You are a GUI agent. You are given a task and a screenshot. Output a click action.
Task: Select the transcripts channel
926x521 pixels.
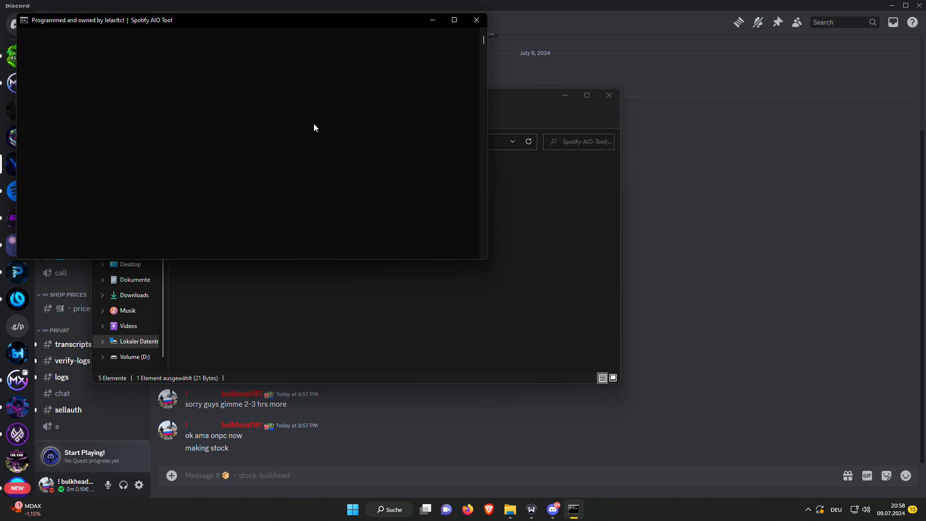point(72,344)
